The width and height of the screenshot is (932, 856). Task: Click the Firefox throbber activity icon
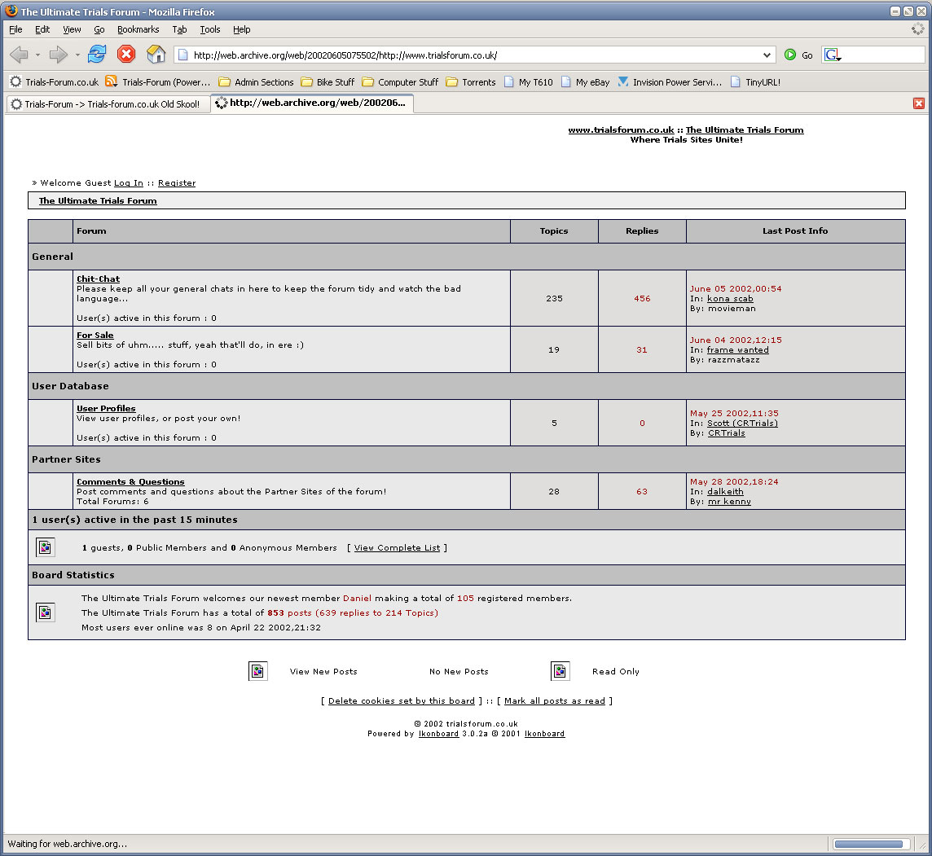coord(918,29)
